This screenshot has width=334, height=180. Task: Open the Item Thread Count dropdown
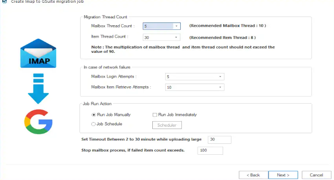click(161, 37)
